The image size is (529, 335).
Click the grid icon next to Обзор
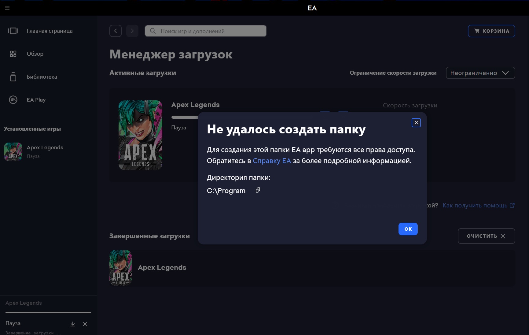[x=13, y=54]
